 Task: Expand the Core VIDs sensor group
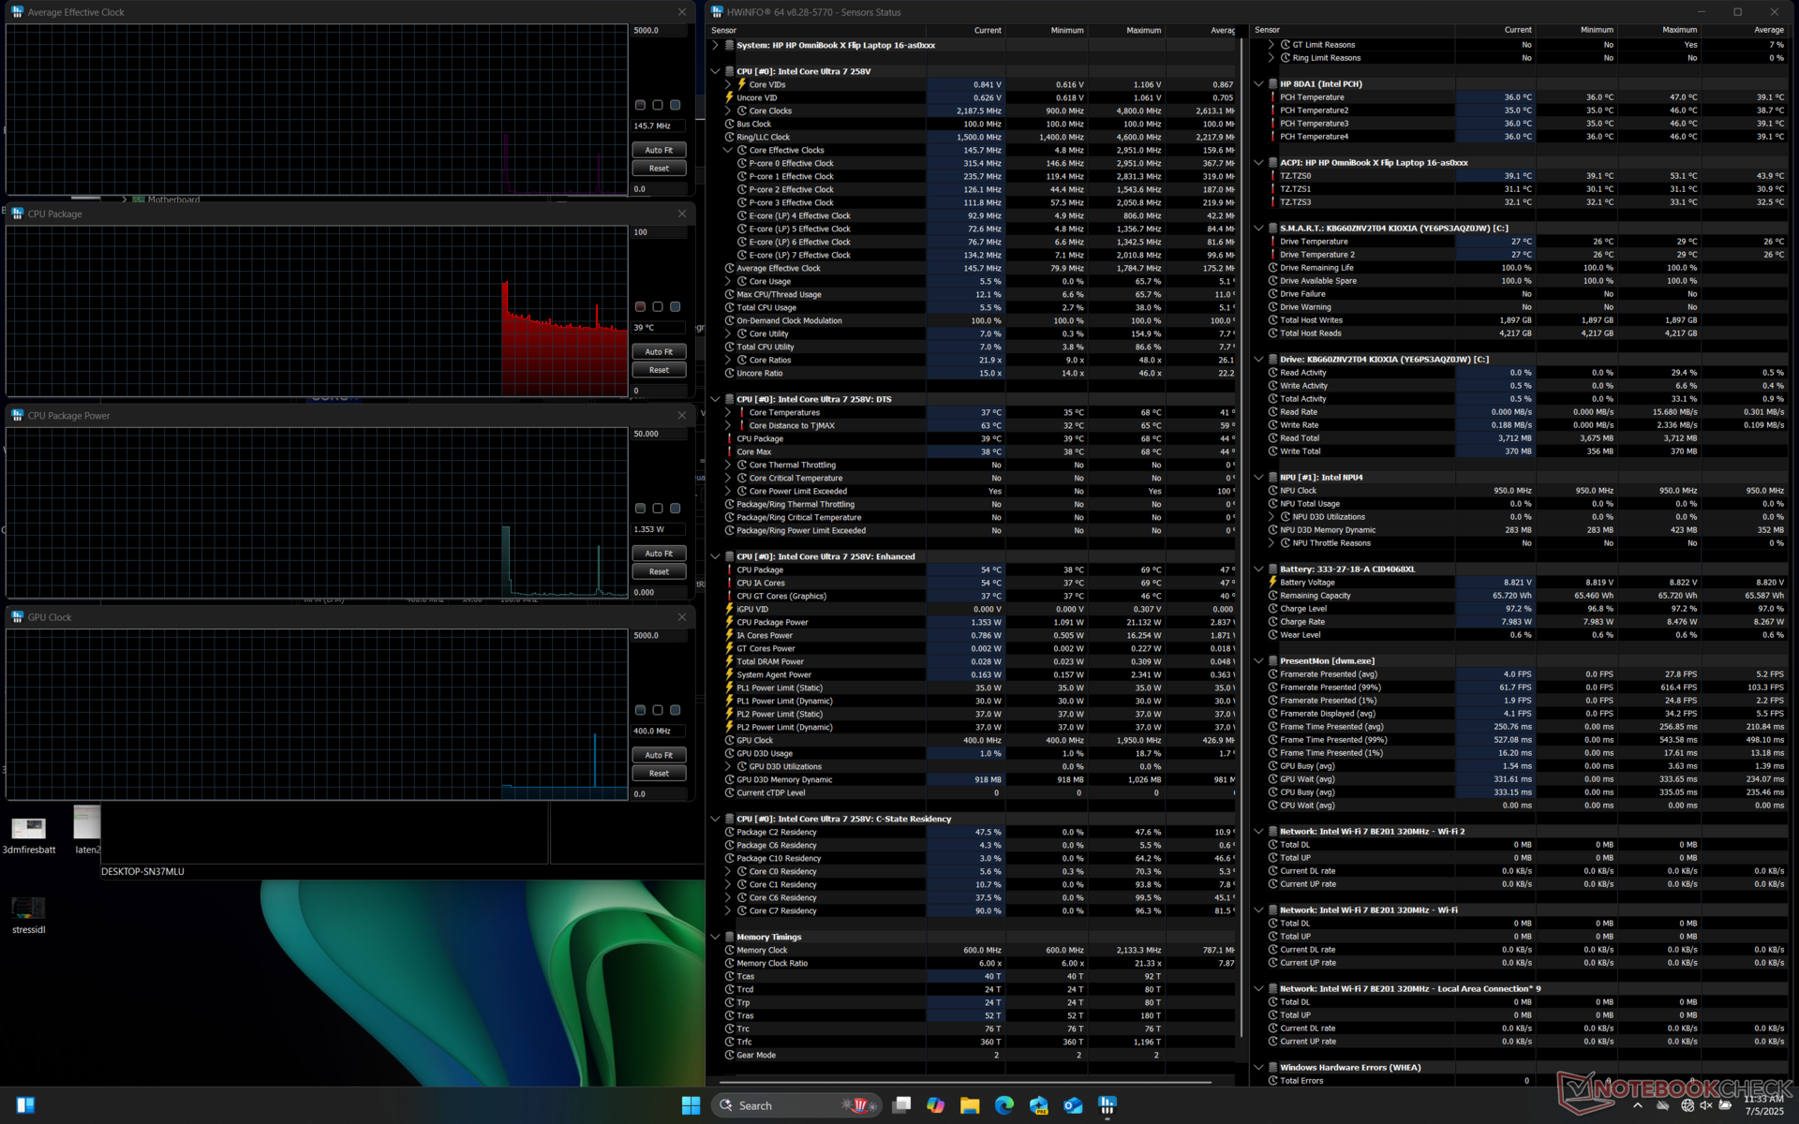pos(728,84)
